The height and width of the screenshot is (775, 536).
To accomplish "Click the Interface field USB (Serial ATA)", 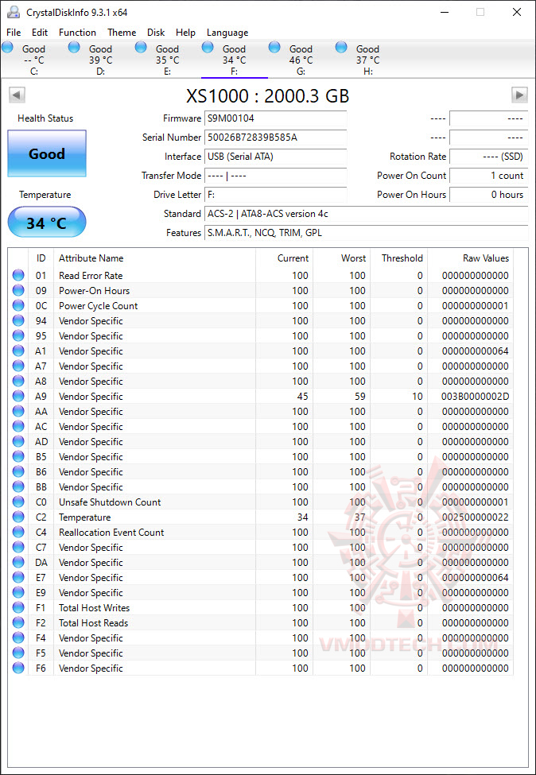I will pyautogui.click(x=275, y=157).
